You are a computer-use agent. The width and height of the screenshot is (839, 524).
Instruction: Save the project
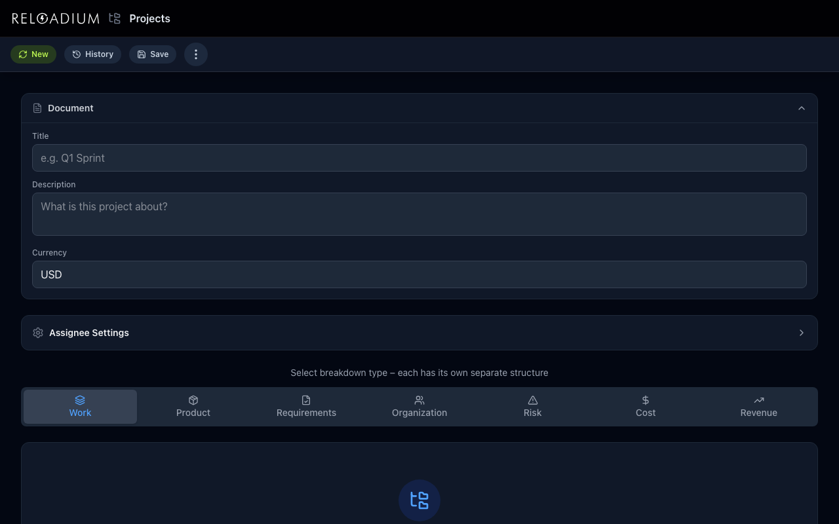tap(153, 54)
